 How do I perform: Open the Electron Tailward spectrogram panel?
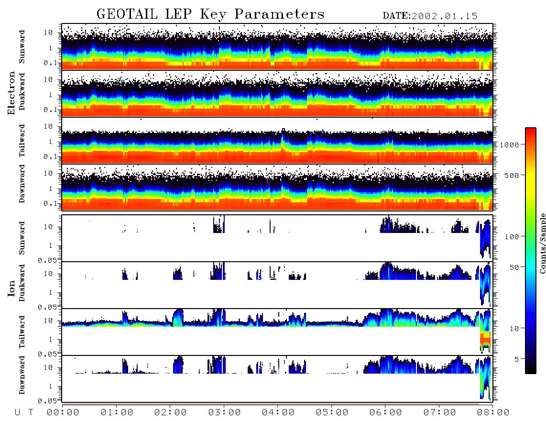[x=277, y=141]
